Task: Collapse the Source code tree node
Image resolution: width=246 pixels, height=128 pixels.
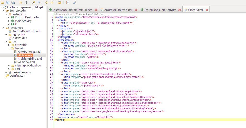Action: [4, 10]
